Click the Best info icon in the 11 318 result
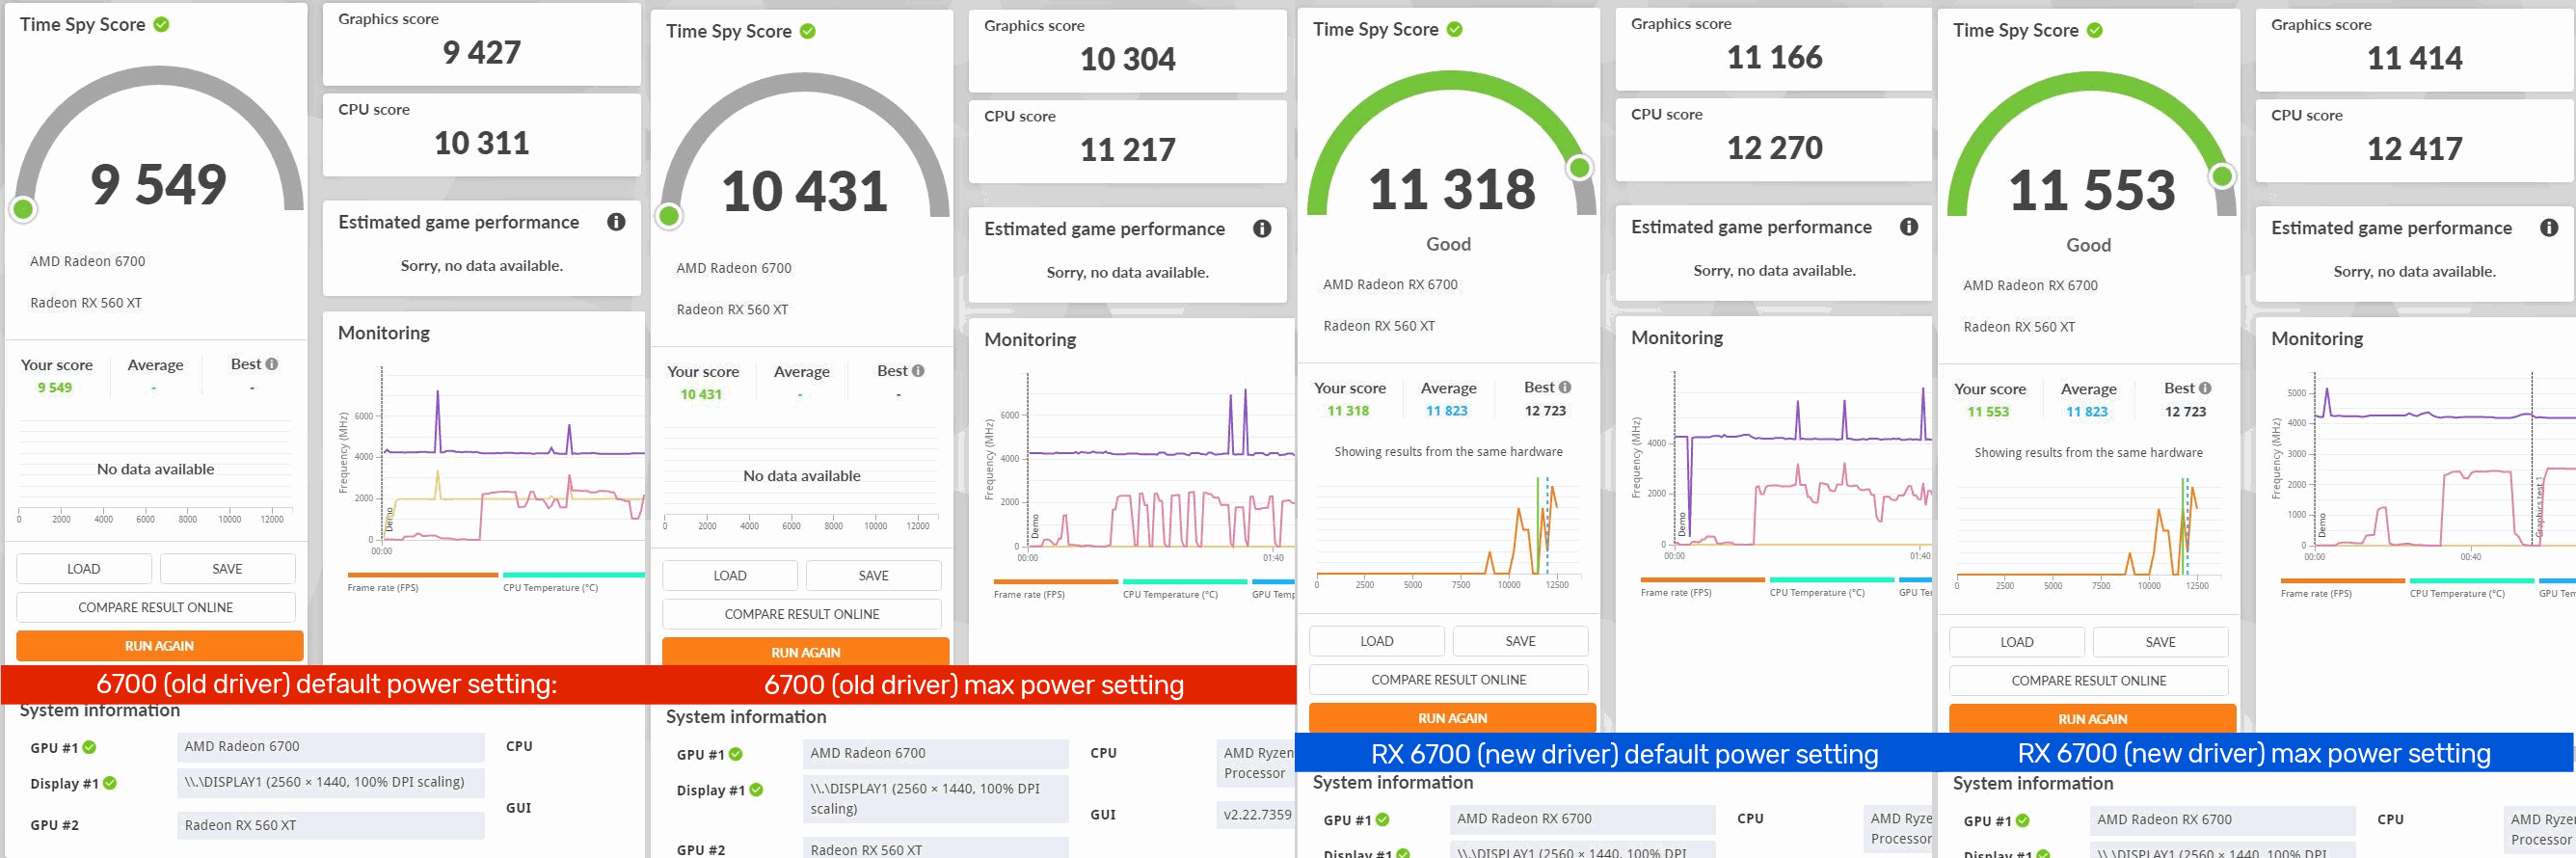2576x858 pixels. [1565, 387]
